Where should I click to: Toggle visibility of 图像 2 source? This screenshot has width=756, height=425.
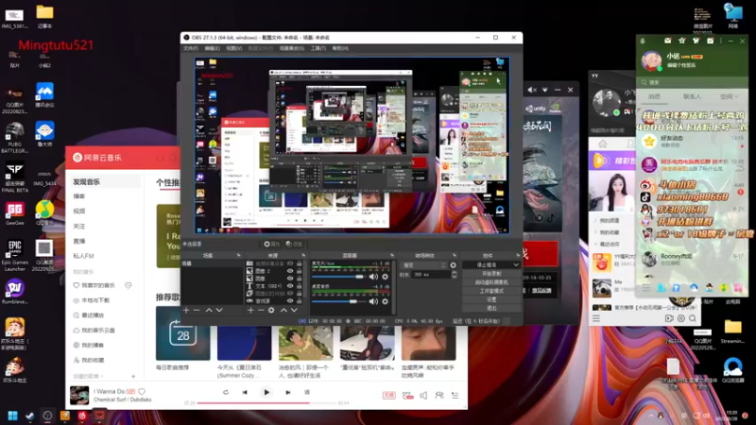(x=290, y=271)
